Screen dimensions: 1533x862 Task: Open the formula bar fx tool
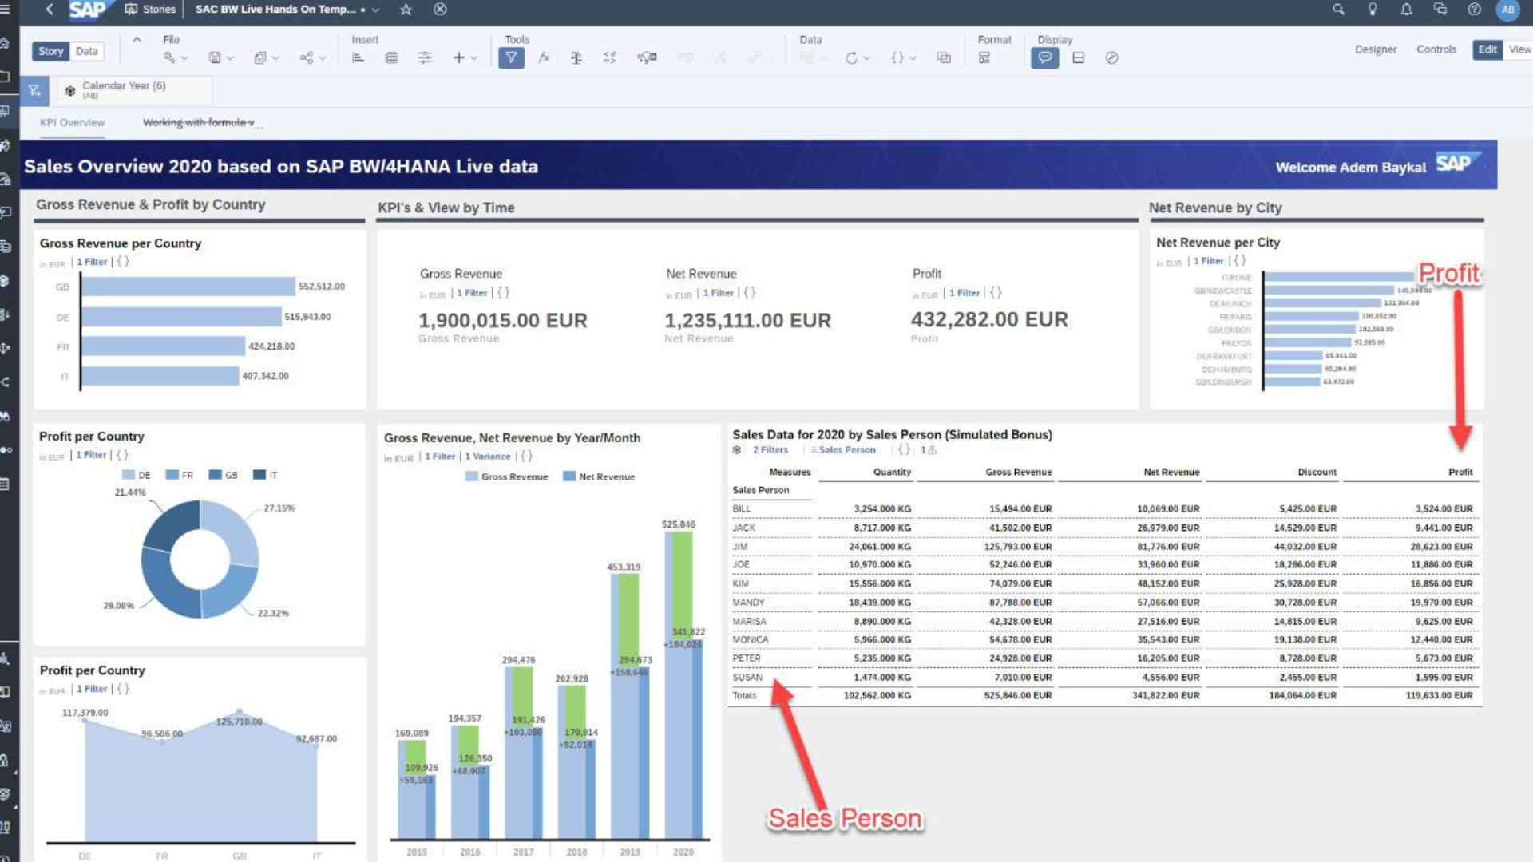[544, 58]
